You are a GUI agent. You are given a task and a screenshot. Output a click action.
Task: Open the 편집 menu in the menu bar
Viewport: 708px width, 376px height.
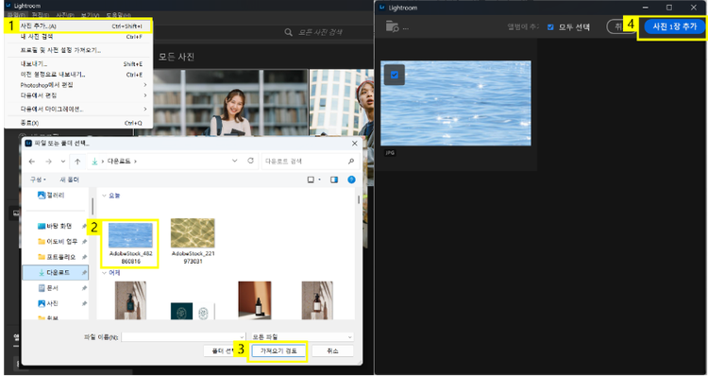pos(41,15)
